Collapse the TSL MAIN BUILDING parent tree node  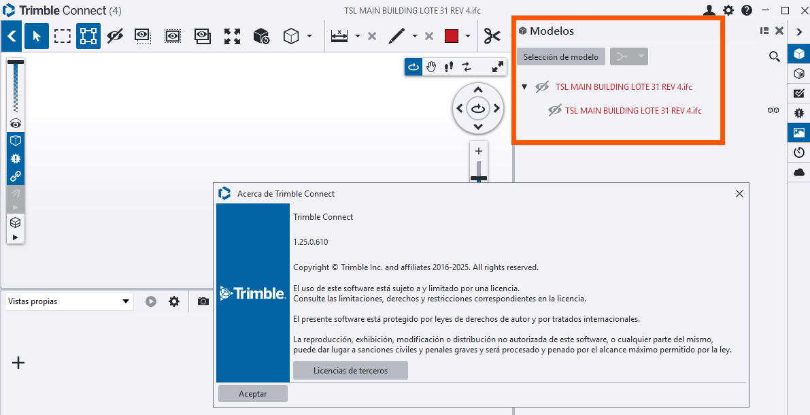point(524,87)
